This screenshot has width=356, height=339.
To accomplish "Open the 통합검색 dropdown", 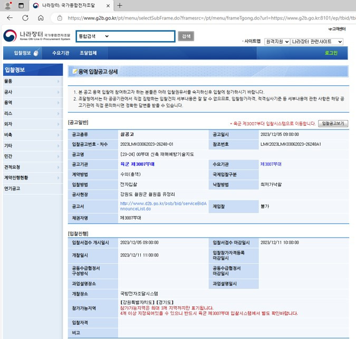I will point(94,36).
